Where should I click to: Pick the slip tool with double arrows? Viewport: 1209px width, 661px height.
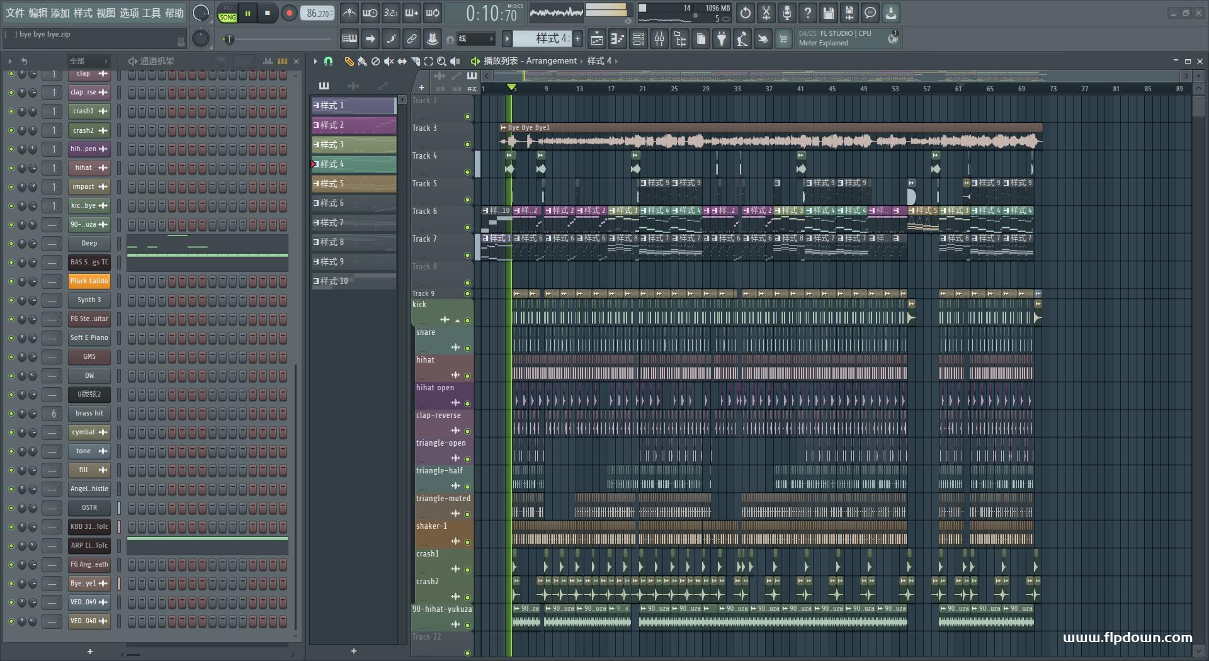(x=402, y=61)
